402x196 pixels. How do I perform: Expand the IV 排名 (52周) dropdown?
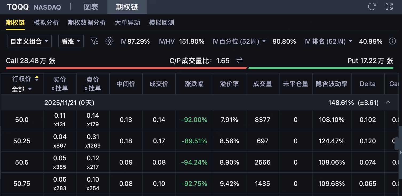350,41
